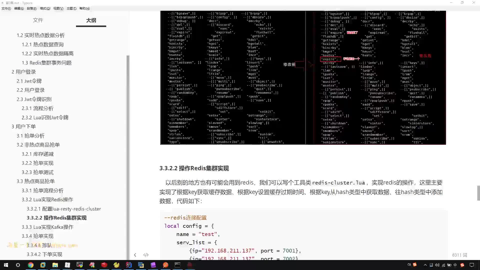Jump to outline item 3.1 抢单分析
This screenshot has height=270, width=480.
pyautogui.click(x=30, y=136)
